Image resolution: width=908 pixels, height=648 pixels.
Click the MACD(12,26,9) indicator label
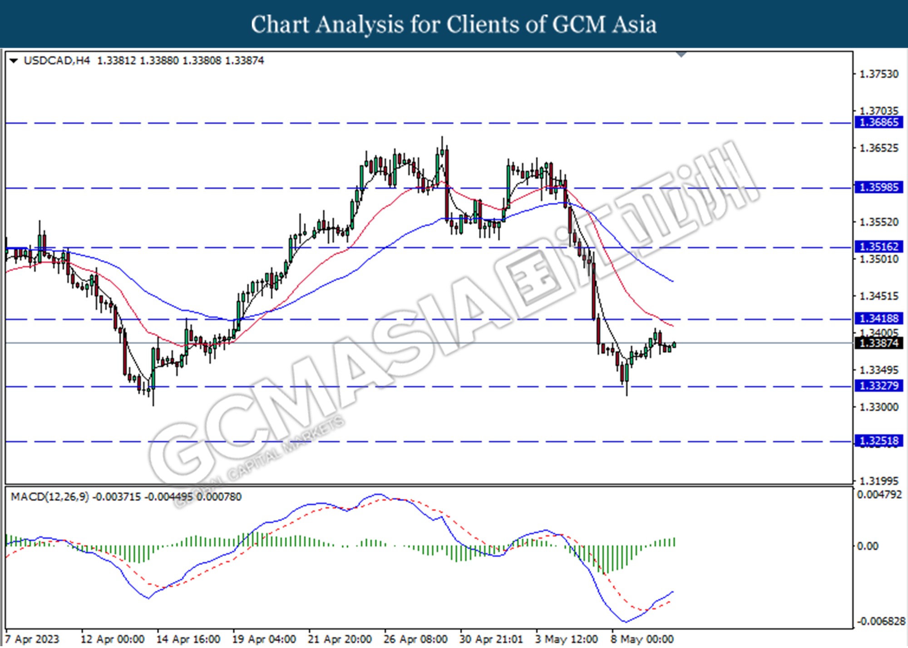(x=50, y=497)
